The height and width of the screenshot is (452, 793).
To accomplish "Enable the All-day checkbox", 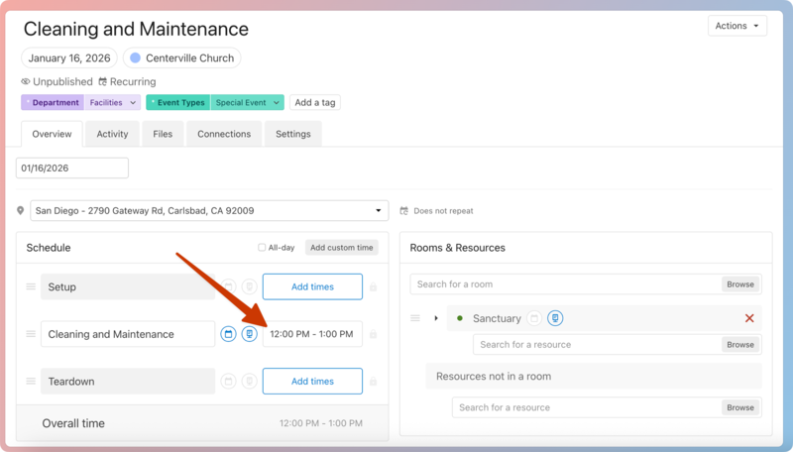I will click(262, 248).
